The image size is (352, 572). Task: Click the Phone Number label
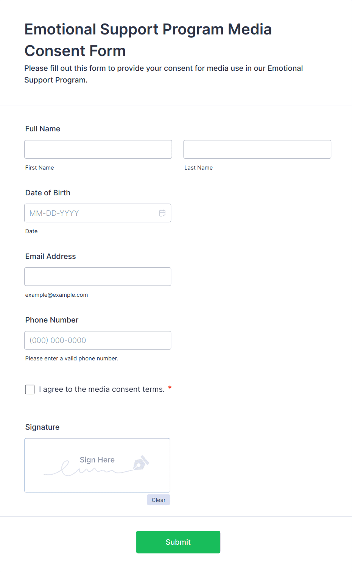click(x=52, y=320)
